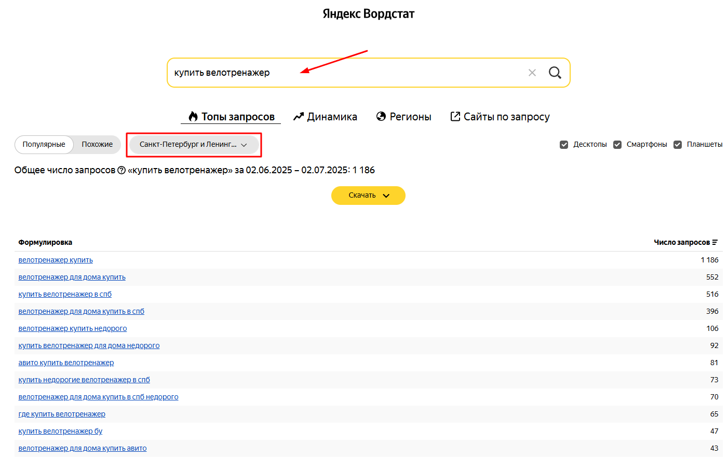The image size is (728, 458).
Task: Click the sort icon beside Число запросов
Action: [715, 242]
